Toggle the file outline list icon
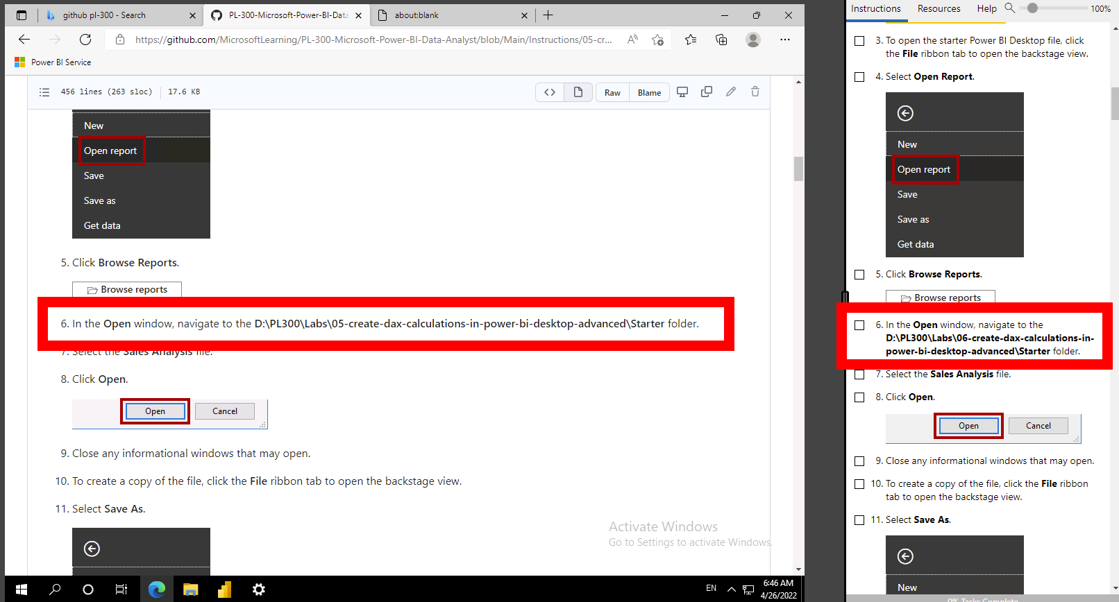This screenshot has height=602, width=1119. click(x=44, y=92)
